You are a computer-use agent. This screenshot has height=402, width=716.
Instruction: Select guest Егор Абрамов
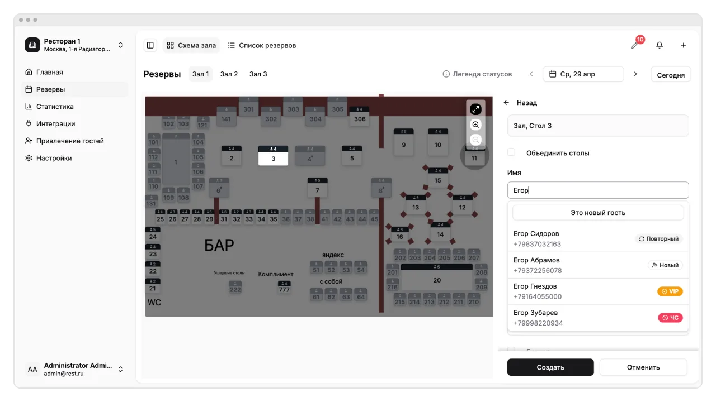pos(598,265)
